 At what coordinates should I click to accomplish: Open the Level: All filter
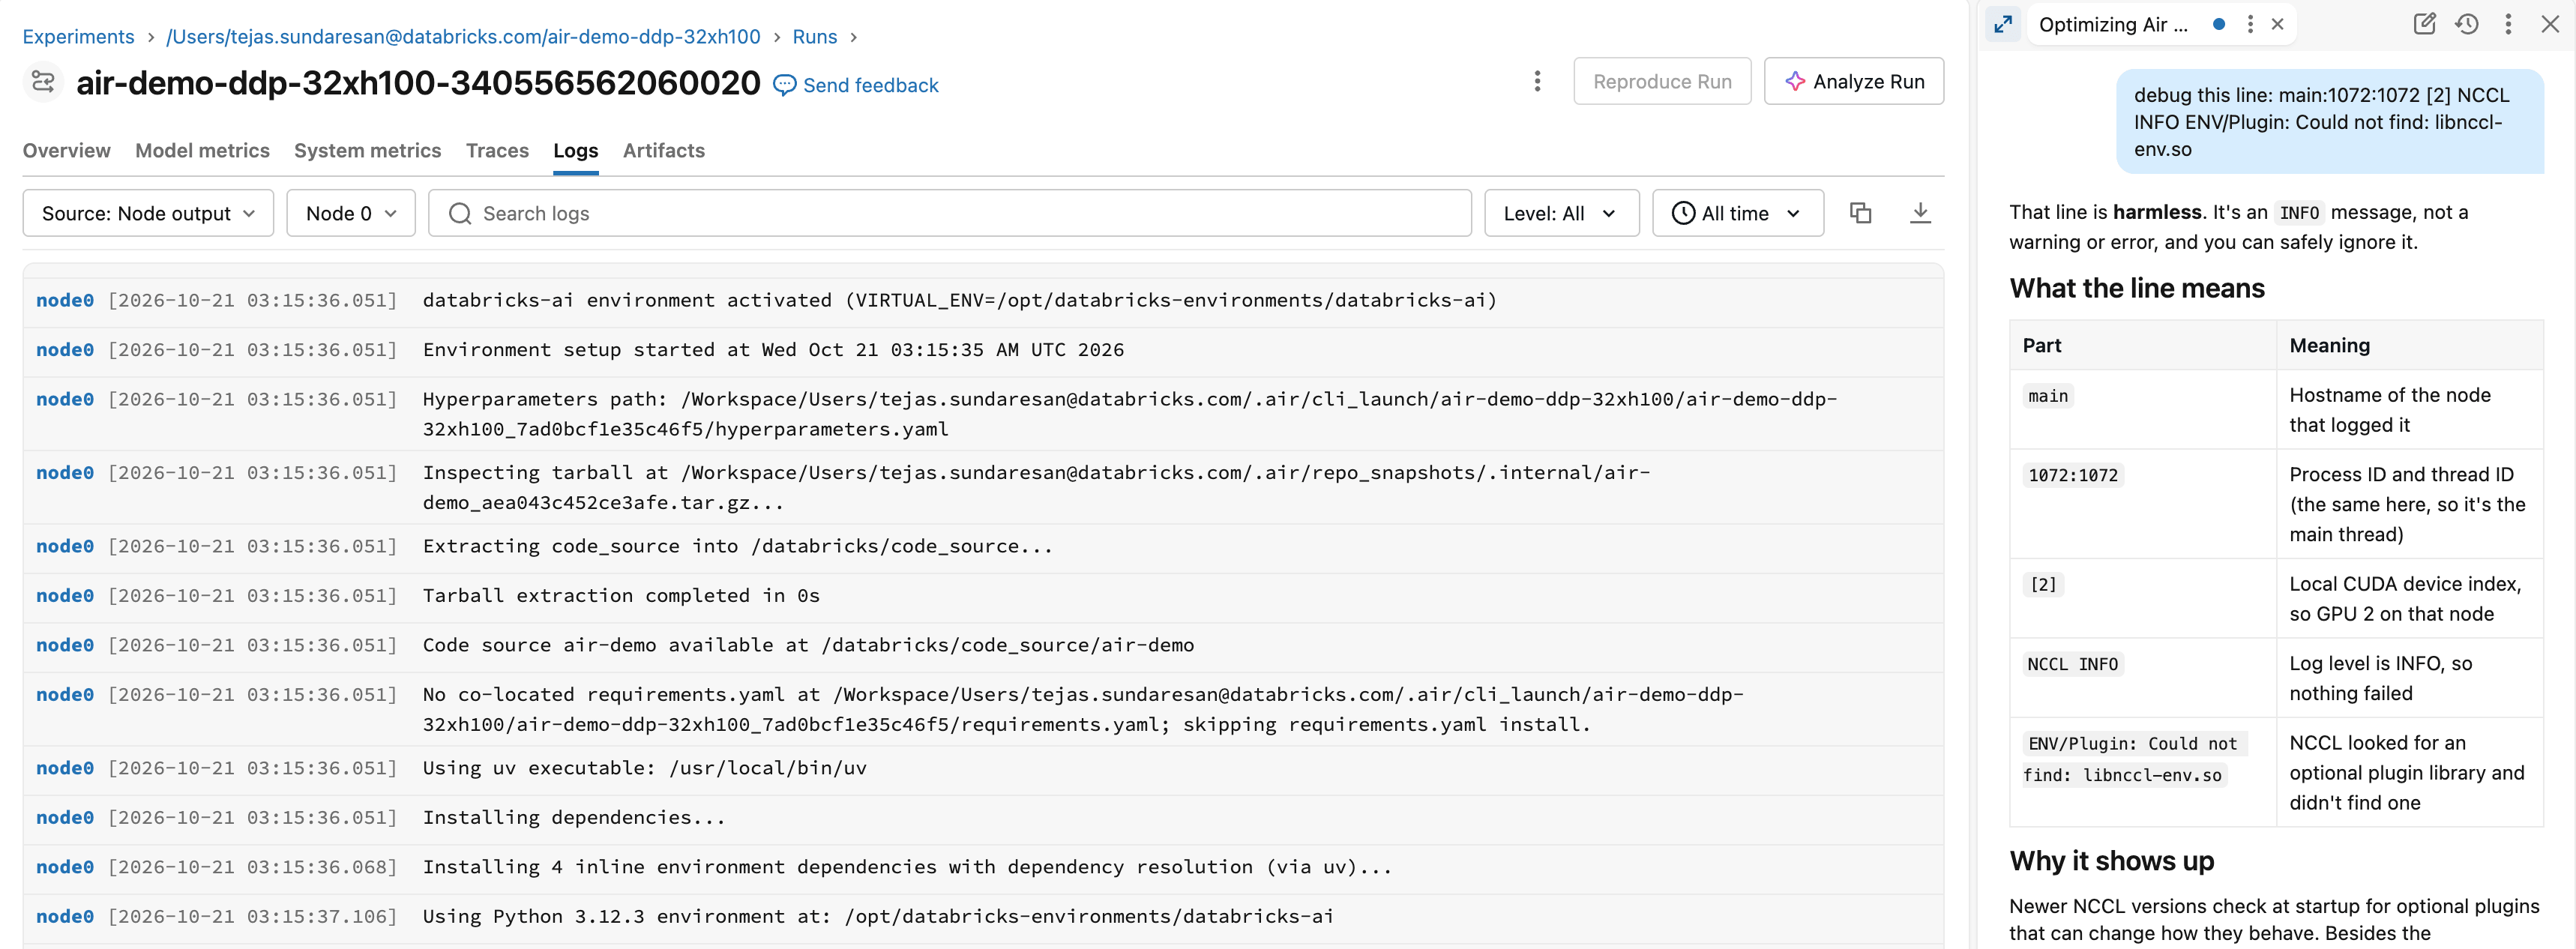[1561, 213]
